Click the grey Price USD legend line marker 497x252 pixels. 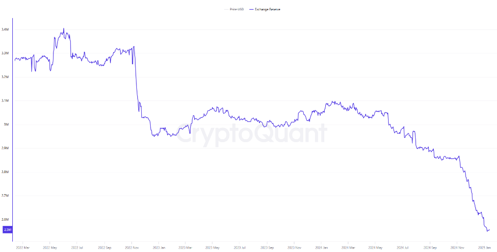227,9
